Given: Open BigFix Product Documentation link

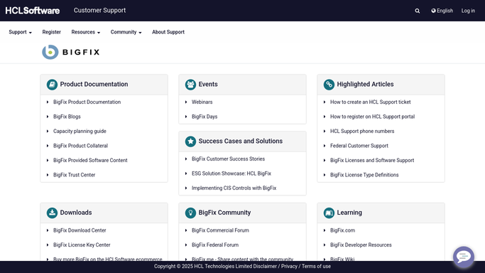Looking at the screenshot, I should (87, 102).
